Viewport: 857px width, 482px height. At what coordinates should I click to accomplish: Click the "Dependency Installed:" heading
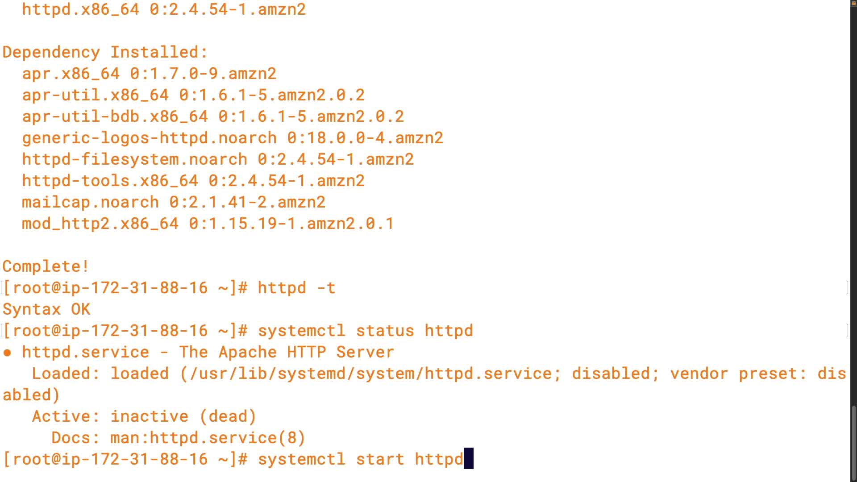click(x=105, y=52)
